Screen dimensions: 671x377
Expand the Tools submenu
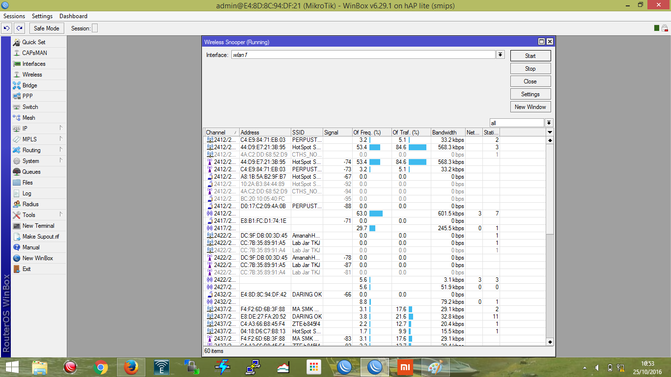38,215
